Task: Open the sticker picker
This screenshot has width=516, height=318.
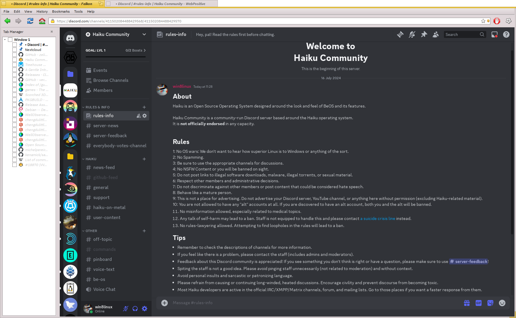Action: [490, 303]
